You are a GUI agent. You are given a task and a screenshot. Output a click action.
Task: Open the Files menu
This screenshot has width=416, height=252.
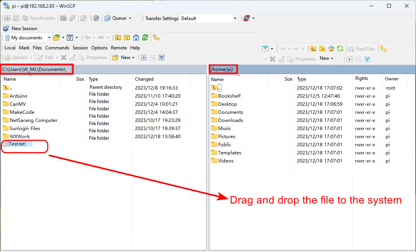click(38, 47)
